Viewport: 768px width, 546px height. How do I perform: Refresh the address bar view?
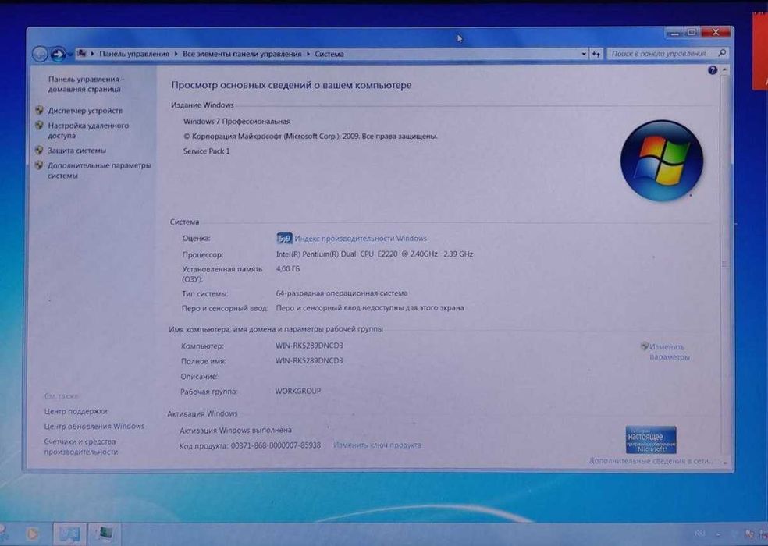pyautogui.click(x=596, y=54)
